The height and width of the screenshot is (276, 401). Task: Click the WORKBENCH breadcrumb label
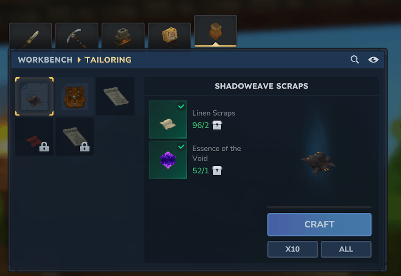point(45,60)
